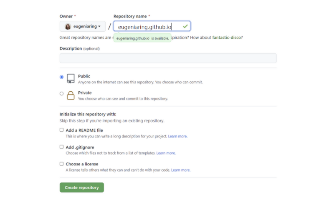Image resolution: width=334 pixels, height=200 pixels.
Task: Click the Description field label
Action: coord(71,48)
